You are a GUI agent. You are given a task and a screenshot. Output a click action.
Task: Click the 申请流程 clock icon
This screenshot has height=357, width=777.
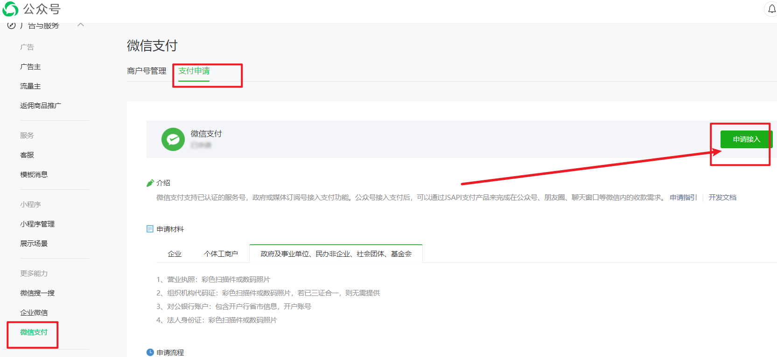150,352
